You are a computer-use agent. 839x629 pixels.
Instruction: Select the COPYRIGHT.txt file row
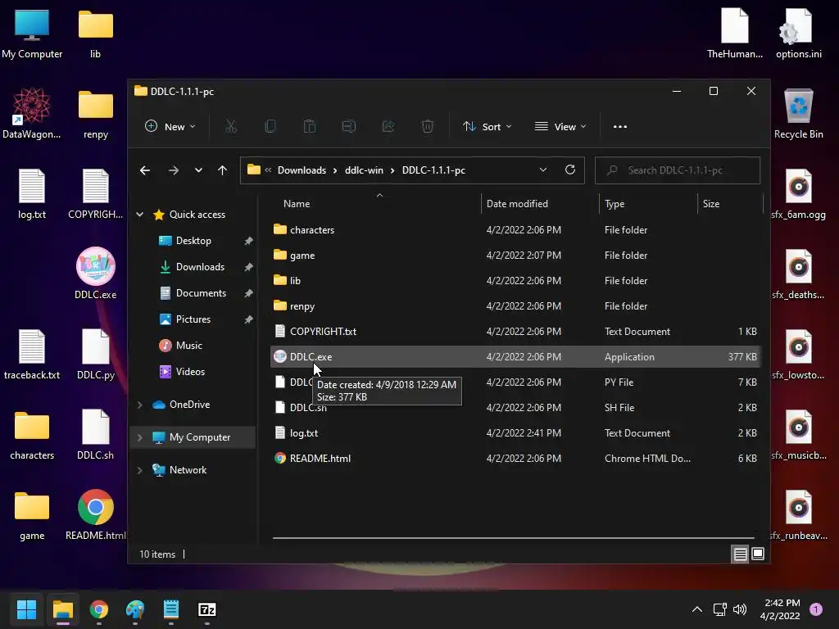(515, 332)
